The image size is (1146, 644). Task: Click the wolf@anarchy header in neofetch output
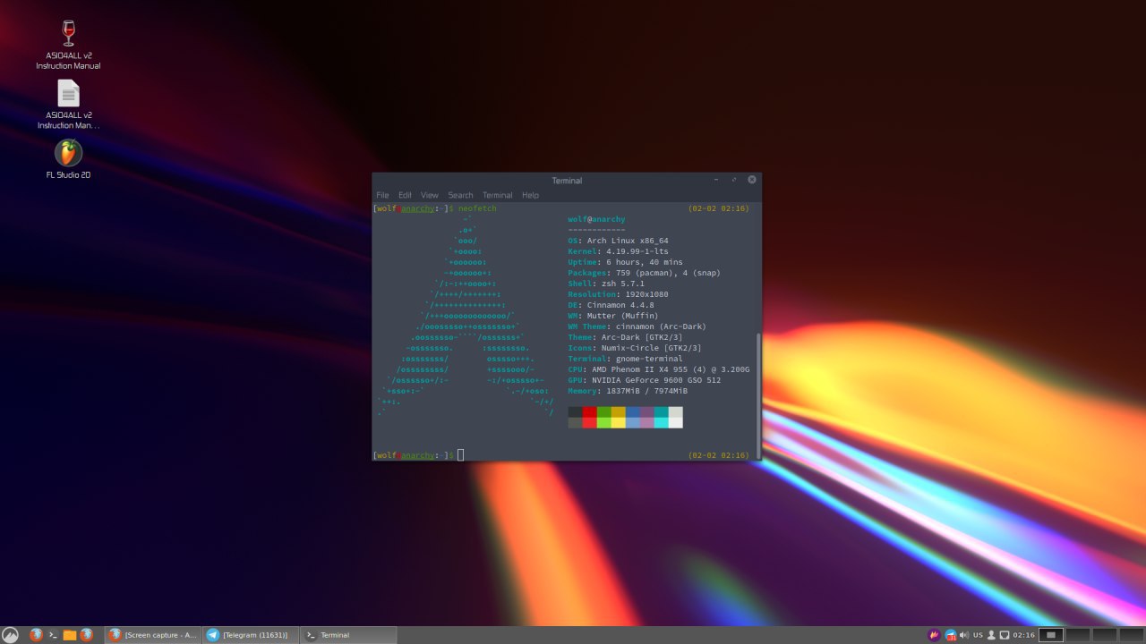(x=596, y=219)
